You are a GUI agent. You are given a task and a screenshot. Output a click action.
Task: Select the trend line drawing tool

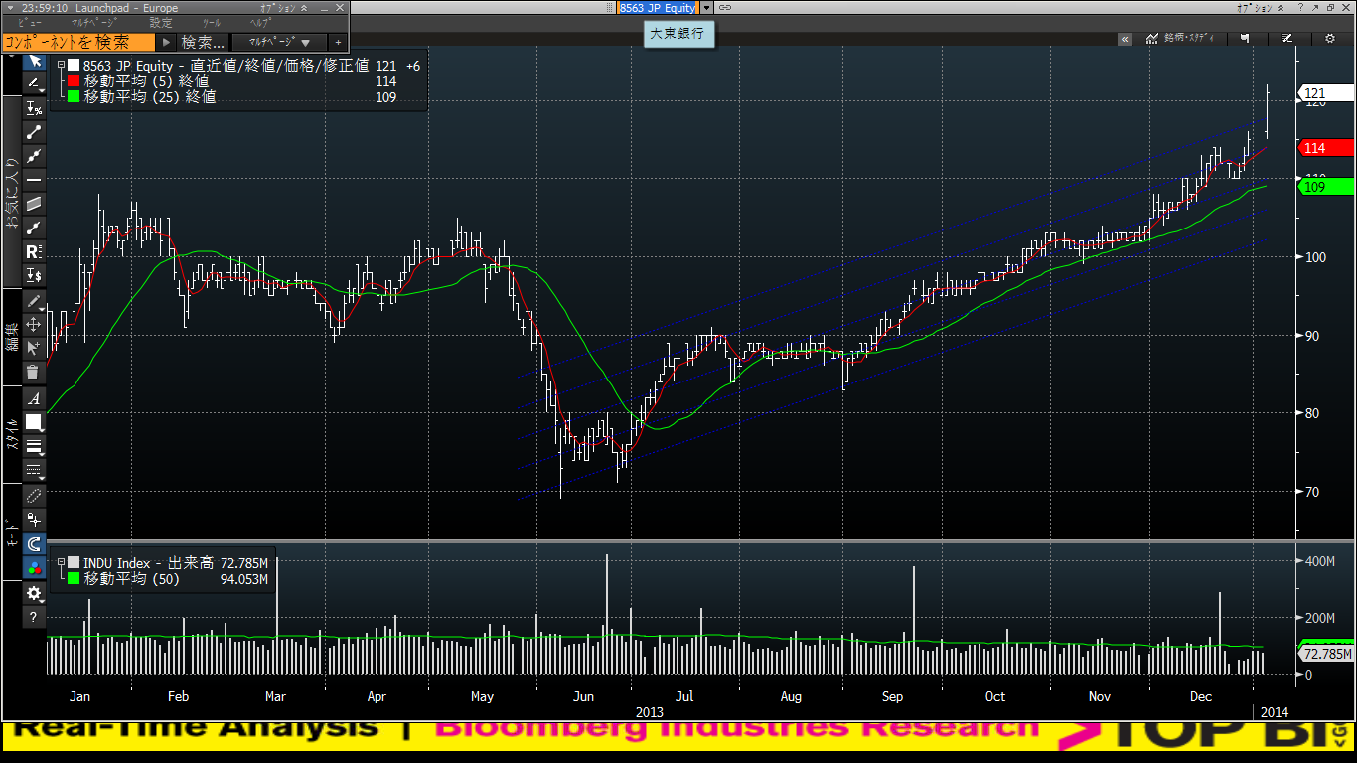tap(34, 132)
